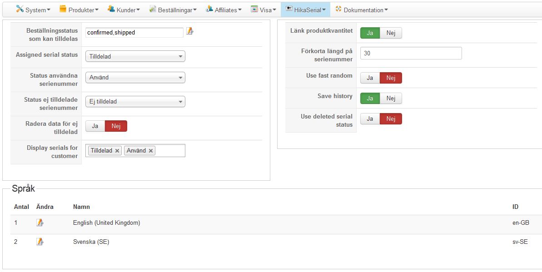Set Save history to Nej
The image size is (542, 272).
(x=391, y=98)
